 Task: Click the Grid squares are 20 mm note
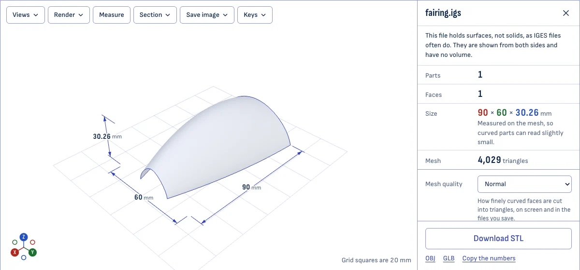(377, 260)
